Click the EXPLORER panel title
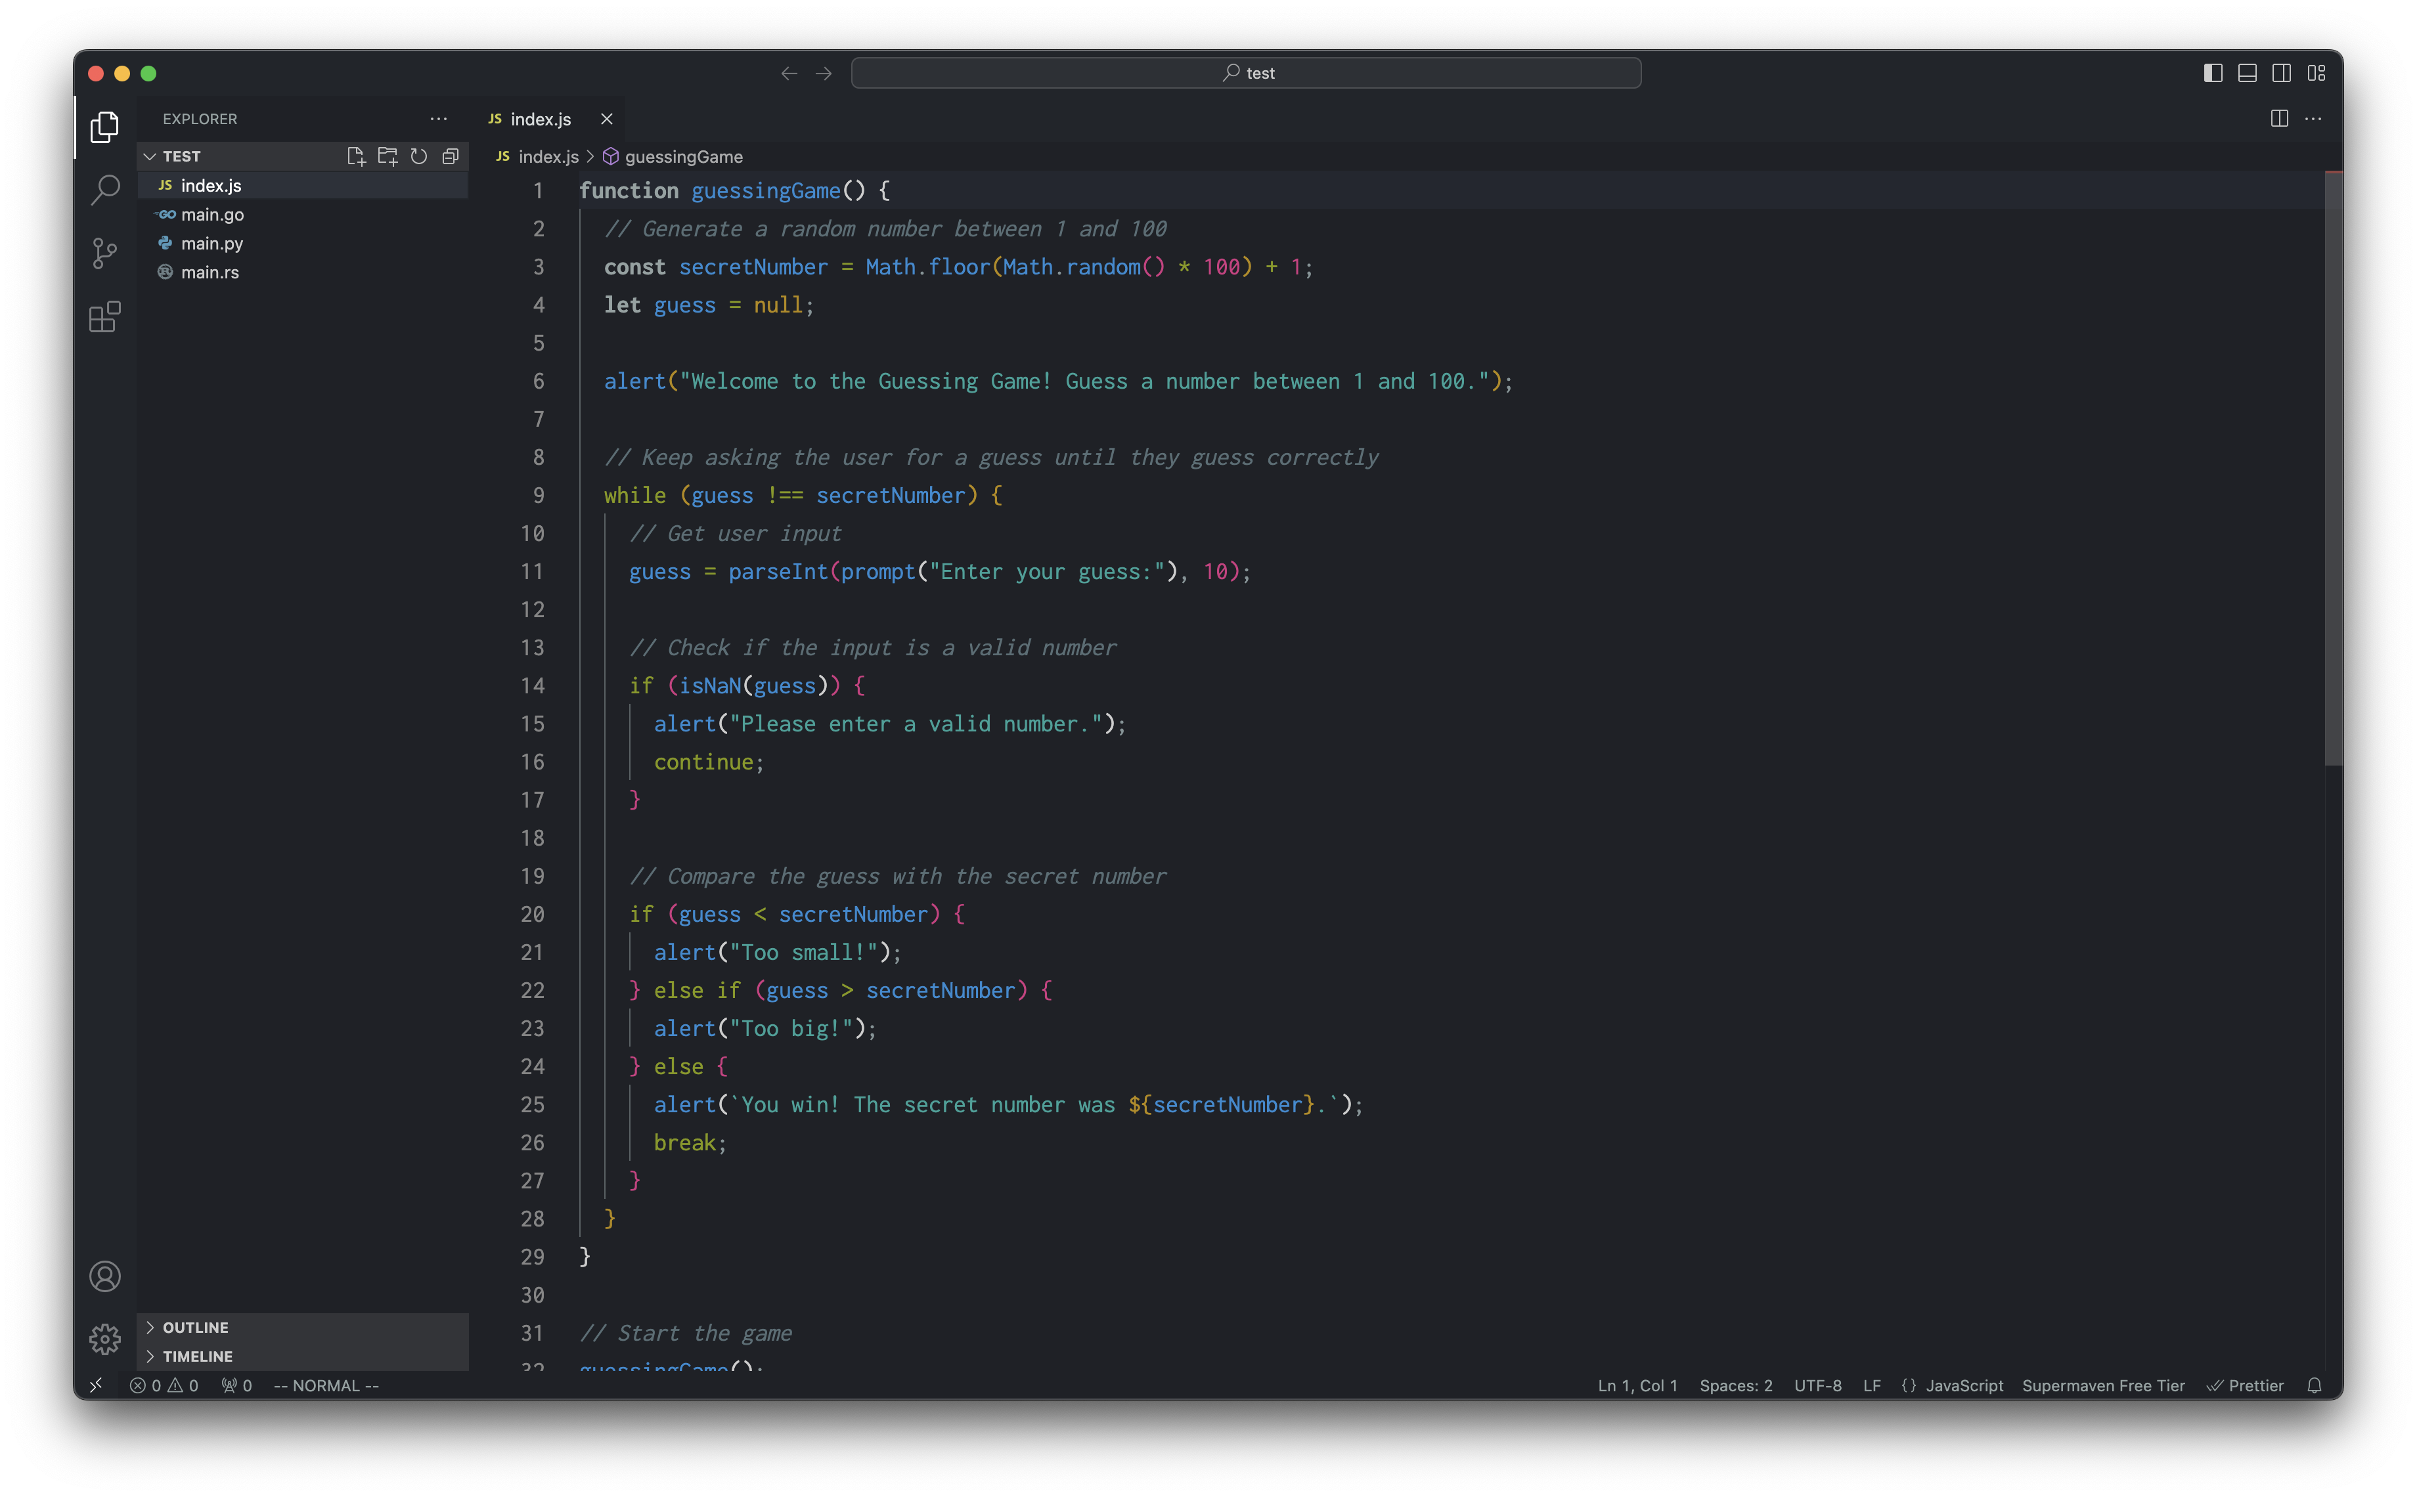 tap(200, 119)
